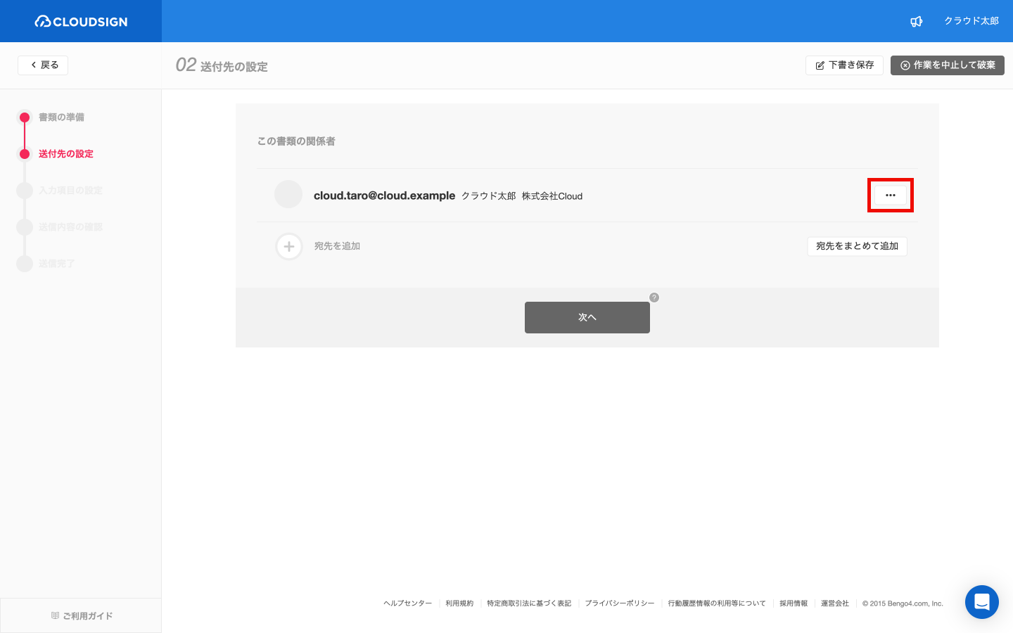Open 採用情報 footer link
Image resolution: width=1013 pixels, height=633 pixels.
click(794, 603)
